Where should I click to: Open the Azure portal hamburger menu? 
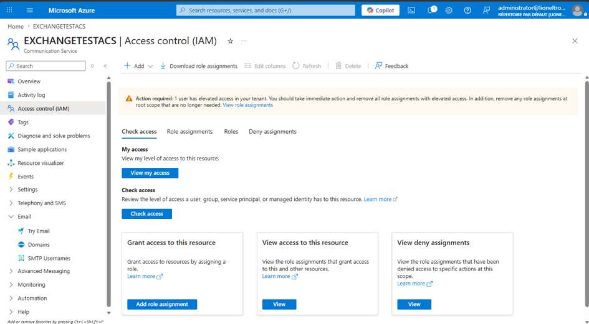(x=30, y=11)
